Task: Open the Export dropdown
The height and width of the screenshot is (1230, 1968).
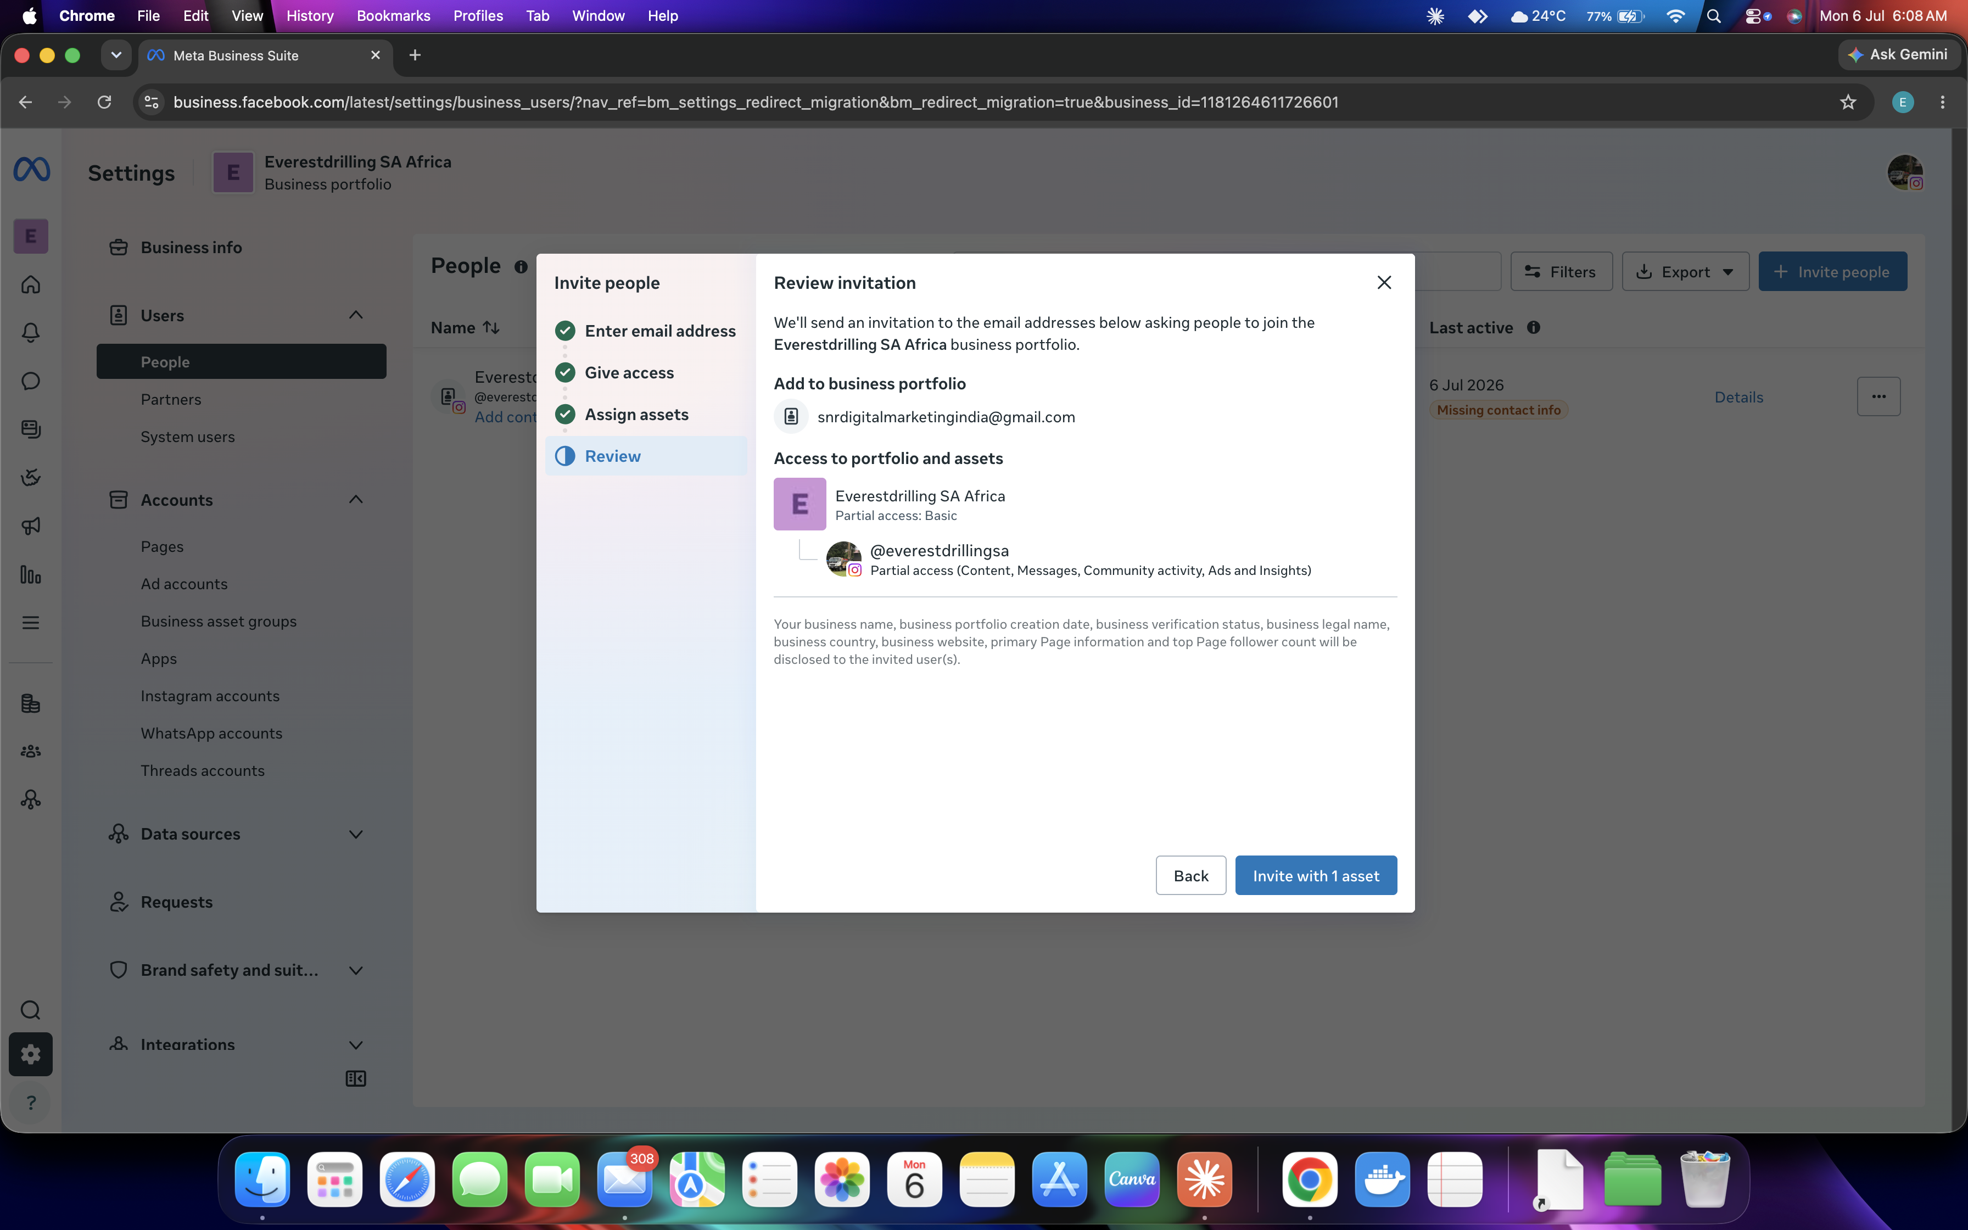Action: (1685, 272)
